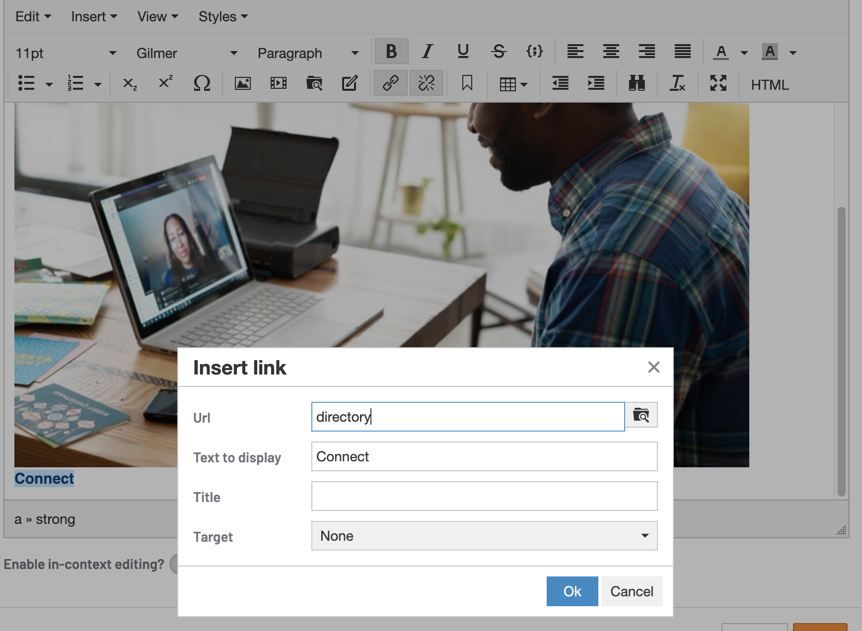This screenshot has width=862, height=631.
Task: Click the Fullscreen icon in toolbar
Action: [x=718, y=83]
